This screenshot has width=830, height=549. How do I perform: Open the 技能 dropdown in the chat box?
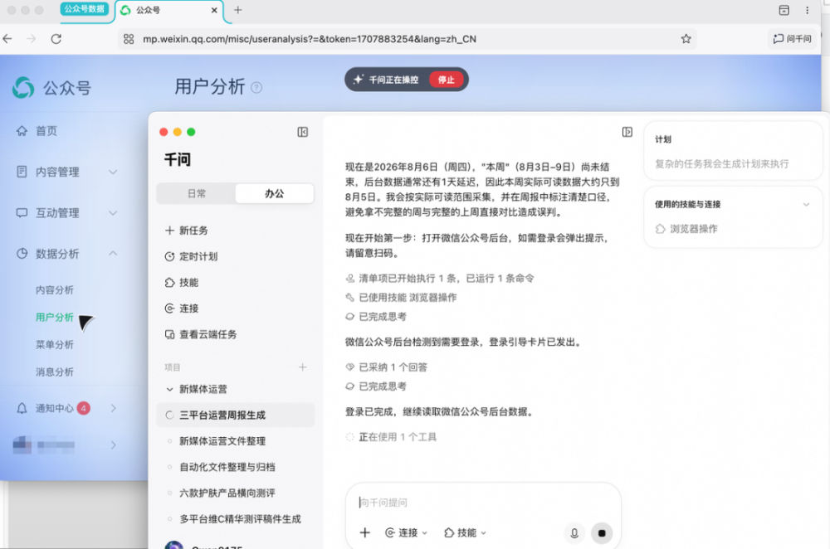click(x=465, y=532)
